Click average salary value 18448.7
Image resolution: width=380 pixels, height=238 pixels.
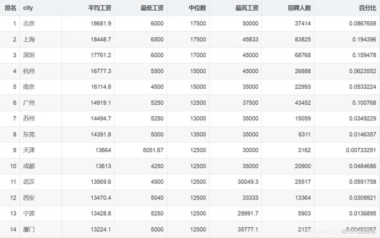click(x=101, y=39)
